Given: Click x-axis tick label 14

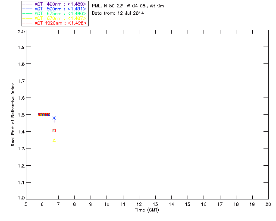Looking at the screenshot, I should click(172, 204).
